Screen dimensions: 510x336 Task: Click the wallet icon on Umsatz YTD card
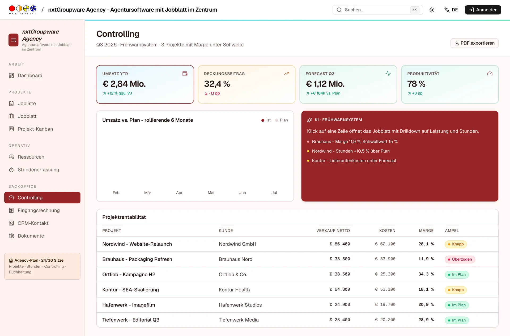tap(185, 74)
